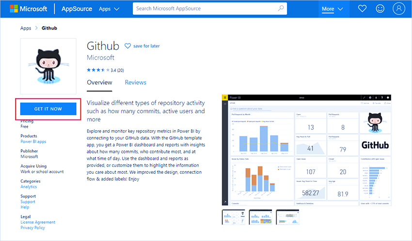Expand the More menu
Viewport: 412px width, 241px height.
[333, 9]
